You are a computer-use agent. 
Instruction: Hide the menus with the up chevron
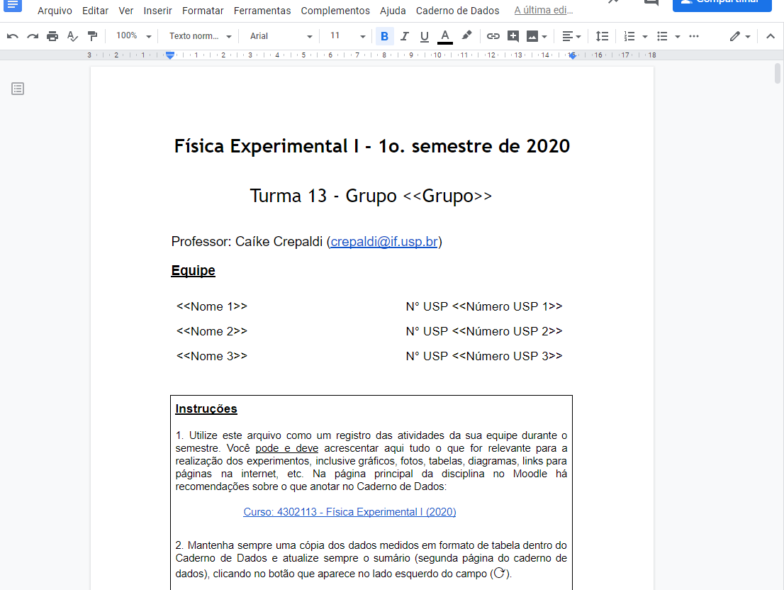pos(771,36)
